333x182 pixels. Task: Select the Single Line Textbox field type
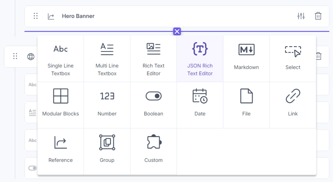[60, 59]
